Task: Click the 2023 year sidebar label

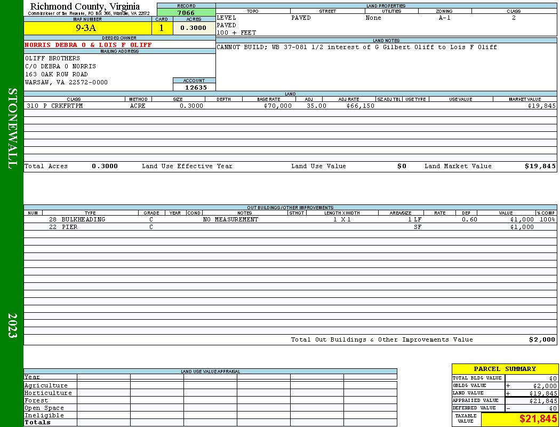Action: pos(12,326)
